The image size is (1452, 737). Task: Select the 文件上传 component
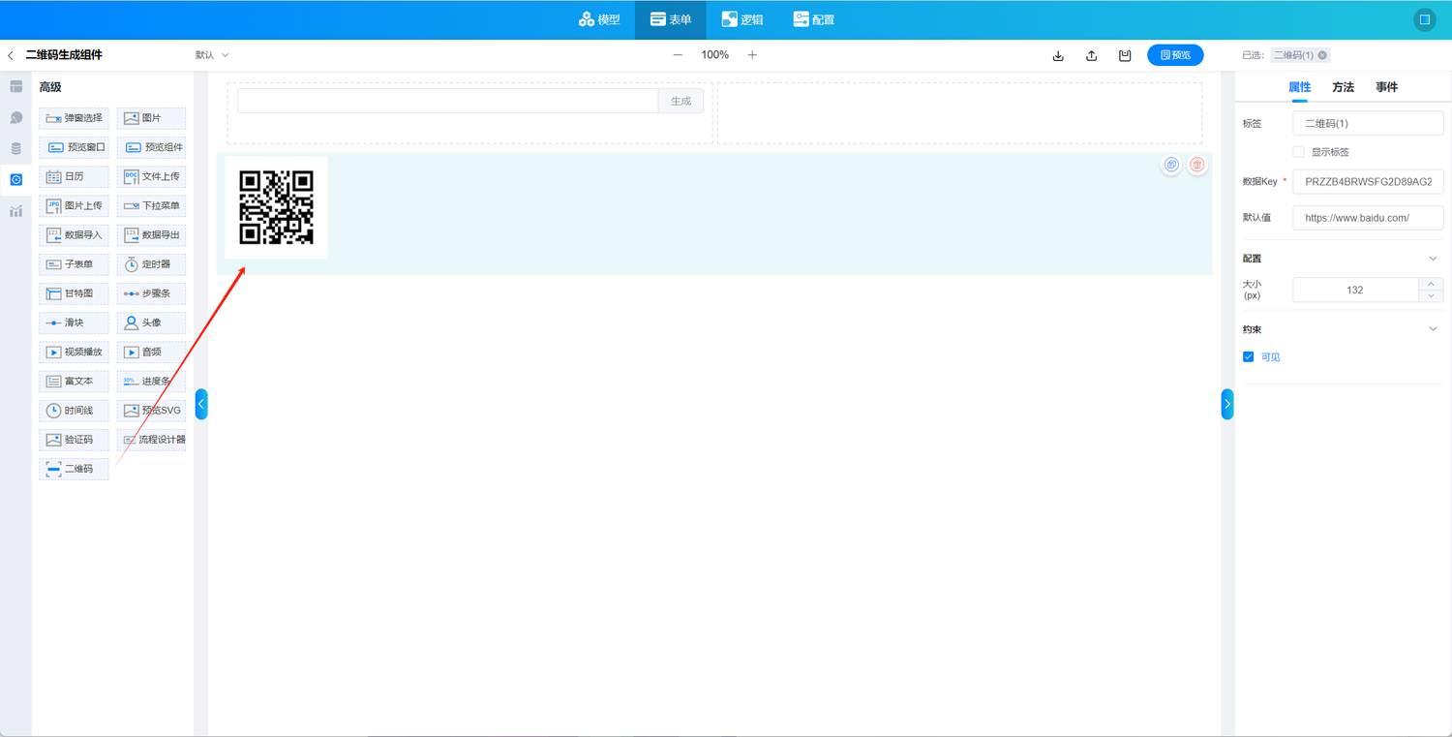(151, 176)
